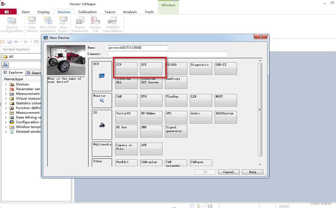
Task: Click the ECU category icon
Action: (102, 76)
